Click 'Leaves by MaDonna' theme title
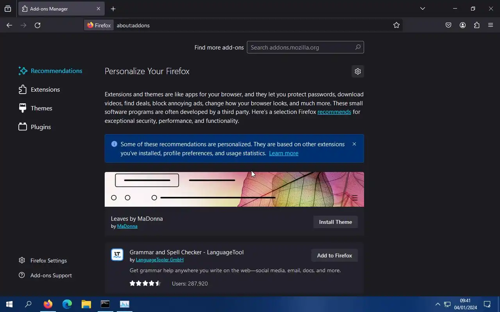 [137, 219]
